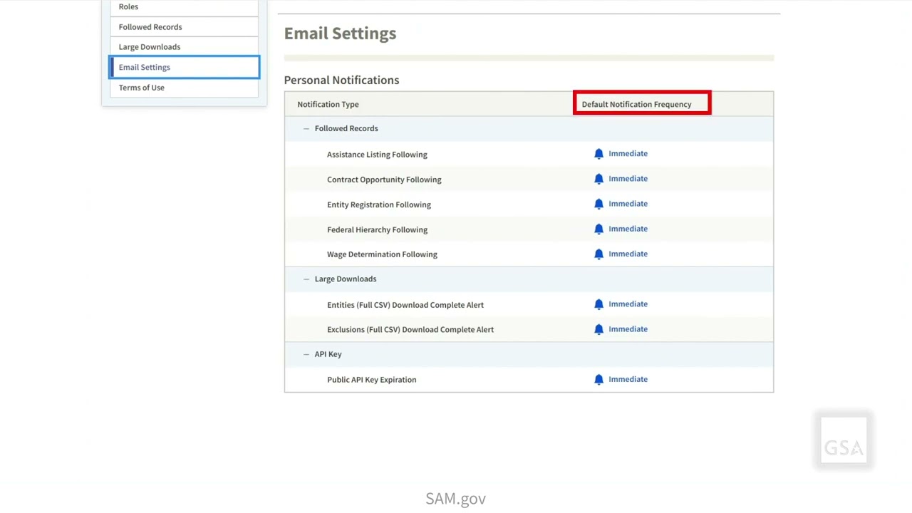This screenshot has height=513, width=912.
Task: Click the Default Notification Frequency column header
Action: pos(636,104)
